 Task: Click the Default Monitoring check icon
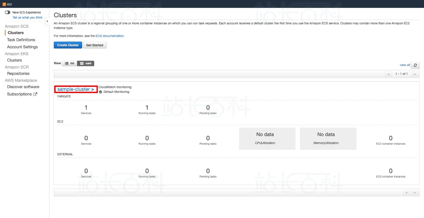click(101, 92)
